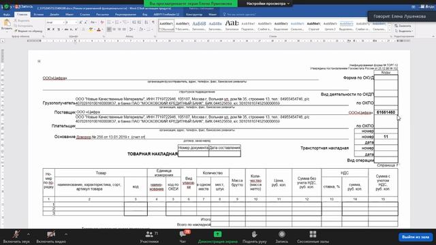This screenshot has height=245, width=436.
Task: Apply the Обычный style
Action: tap(166, 26)
